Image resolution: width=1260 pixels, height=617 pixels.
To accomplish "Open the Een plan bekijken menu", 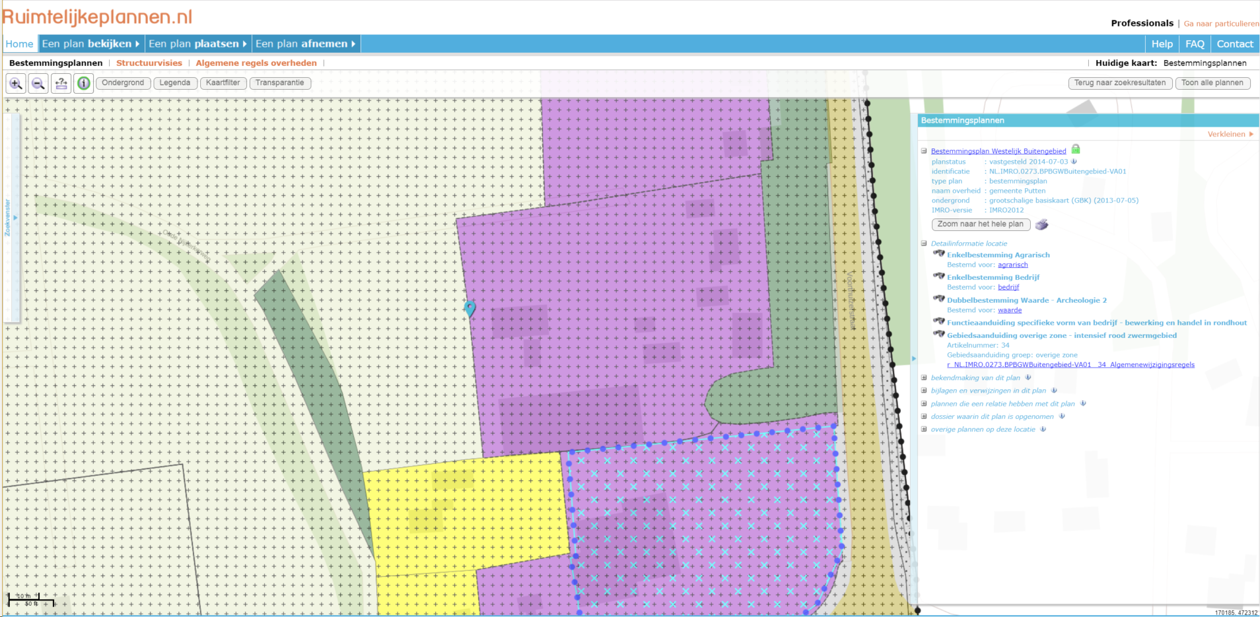I will 90,44.
